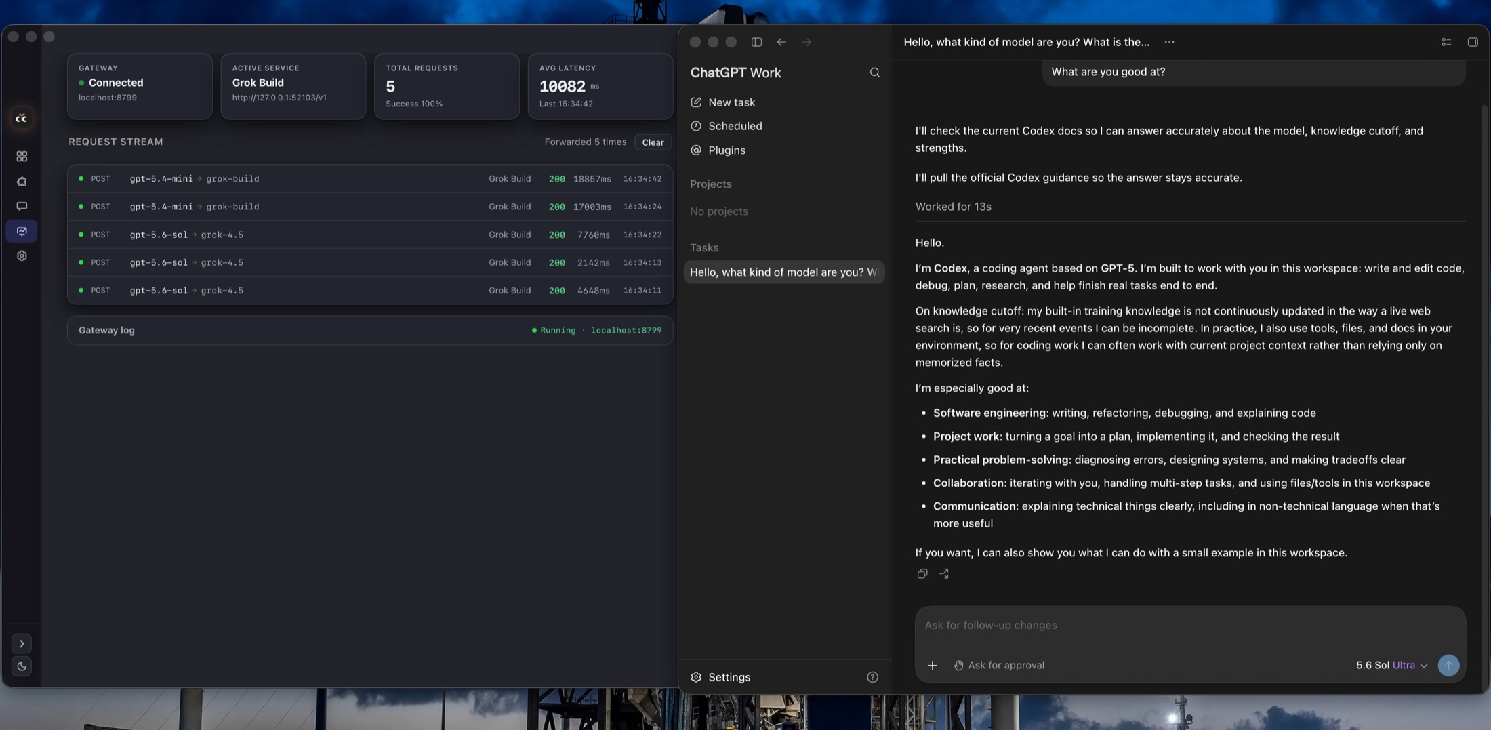Toggle the ChatGPT sidebar panel icon
1491x730 pixels.
(756, 42)
